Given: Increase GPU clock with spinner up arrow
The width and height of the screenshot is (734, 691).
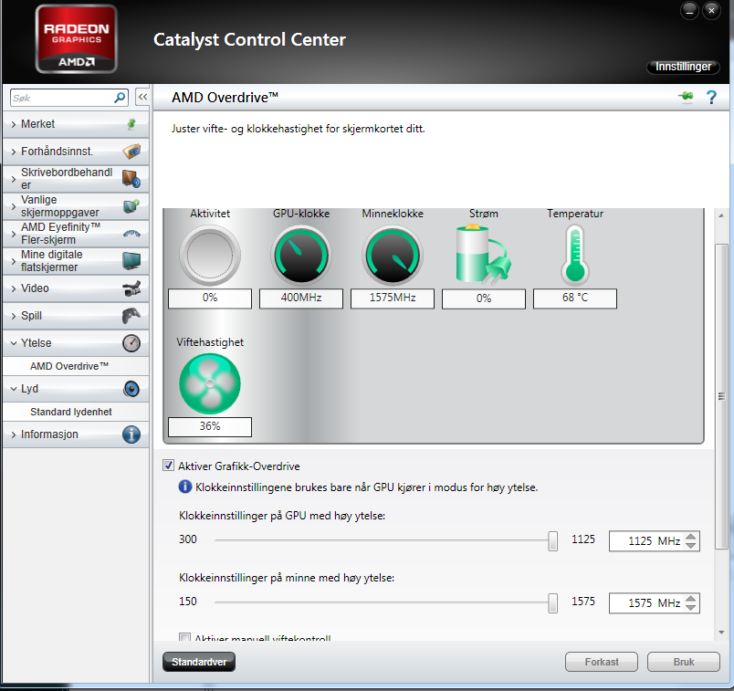Looking at the screenshot, I should (690, 537).
